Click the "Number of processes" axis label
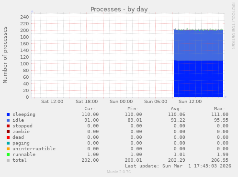 tap(5, 55)
